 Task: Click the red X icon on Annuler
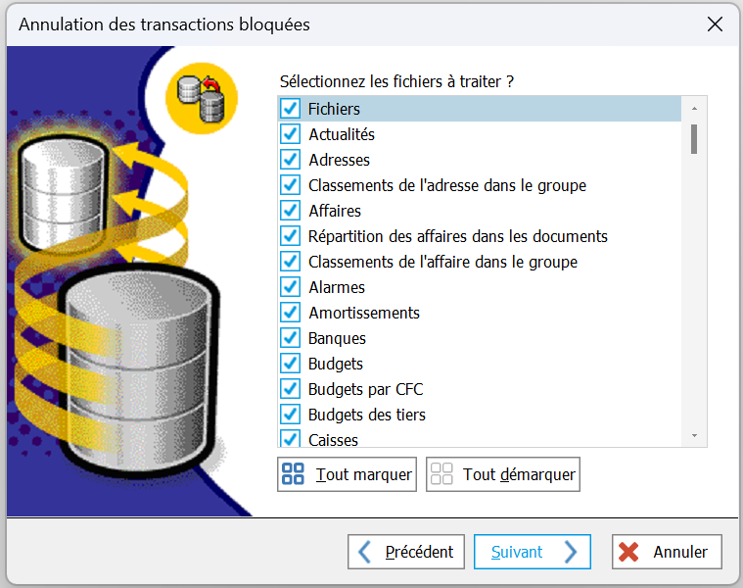pos(630,552)
